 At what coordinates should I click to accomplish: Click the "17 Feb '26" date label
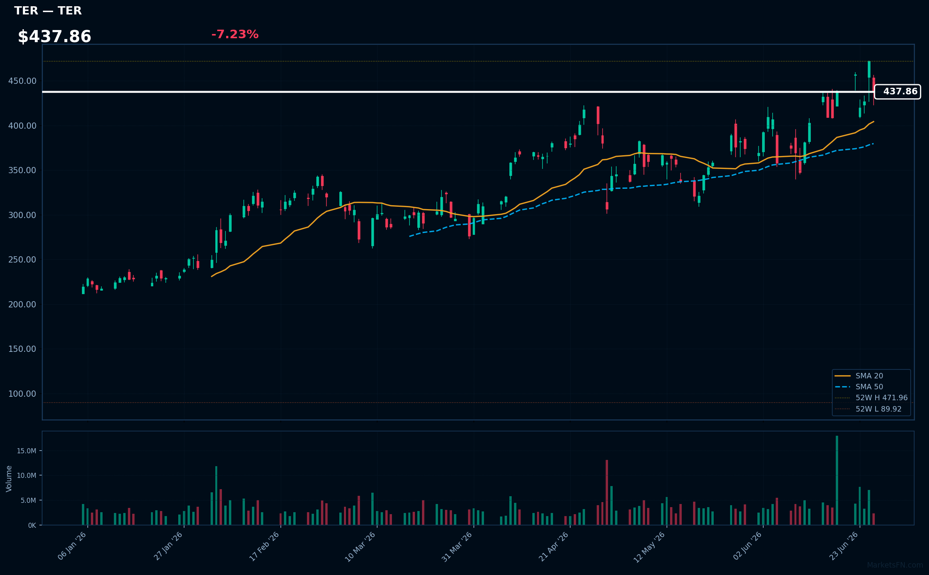point(264,546)
